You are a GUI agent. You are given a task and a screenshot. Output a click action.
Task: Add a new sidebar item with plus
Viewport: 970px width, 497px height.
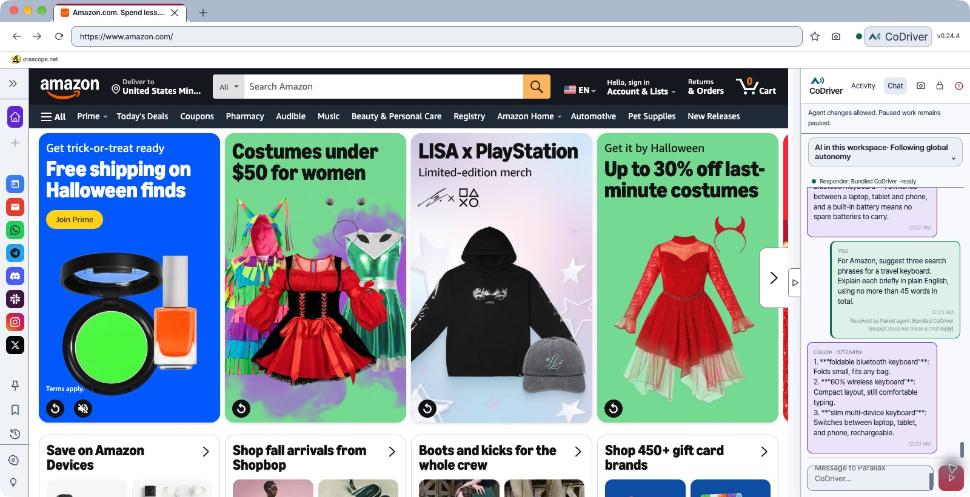[15, 143]
